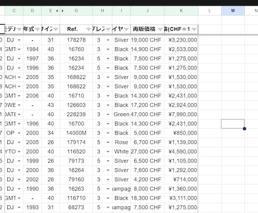Click the outlined selected cell in column M

[233, 124]
